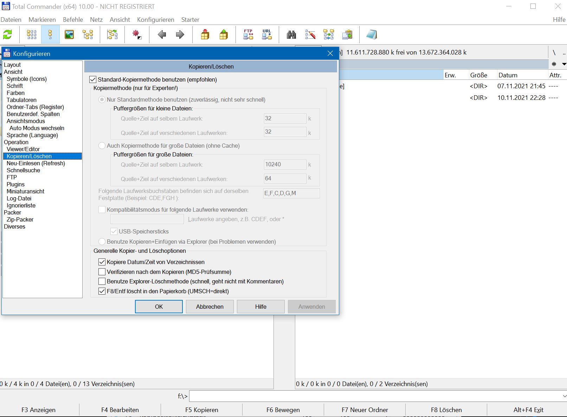This screenshot has width=567, height=417.
Task: Open the Ansicht menu
Action: [120, 20]
